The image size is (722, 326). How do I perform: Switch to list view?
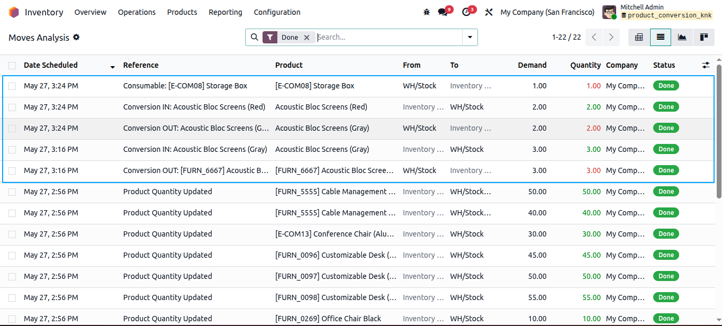(661, 37)
